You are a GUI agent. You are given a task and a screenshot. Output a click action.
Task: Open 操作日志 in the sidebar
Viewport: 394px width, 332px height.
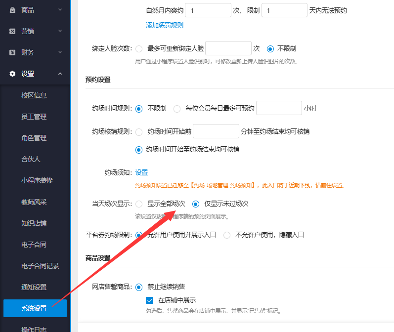[x=34, y=329]
